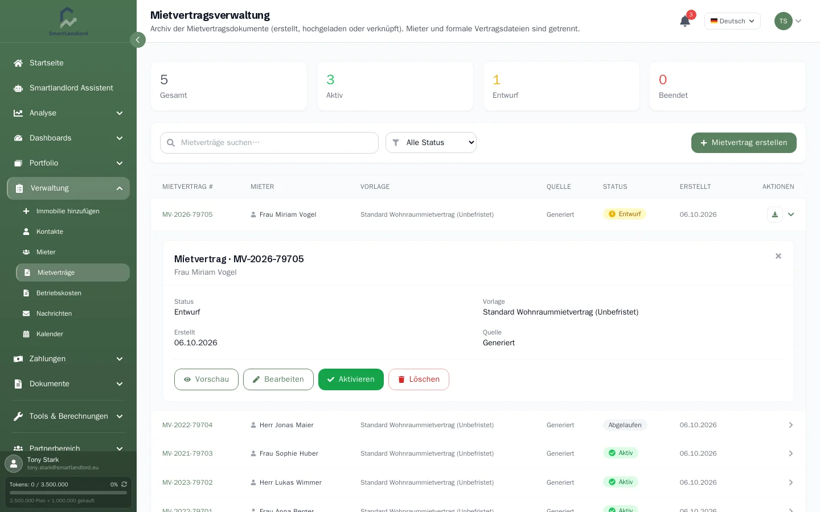820x512 pixels.
Task: Activate the contract with Aktivieren
Action: pyautogui.click(x=351, y=379)
